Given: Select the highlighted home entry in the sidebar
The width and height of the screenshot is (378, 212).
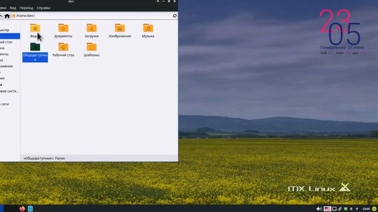Looking at the screenshot, I should click(x=10, y=36).
